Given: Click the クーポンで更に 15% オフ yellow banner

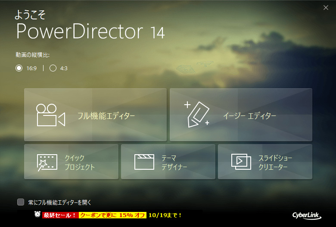Looking at the screenshot, I should tap(112, 215).
